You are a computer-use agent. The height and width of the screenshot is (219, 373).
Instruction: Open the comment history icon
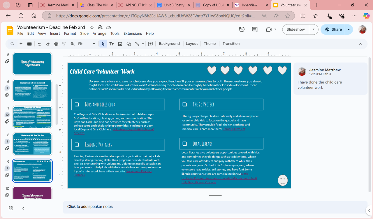(x=255, y=29)
